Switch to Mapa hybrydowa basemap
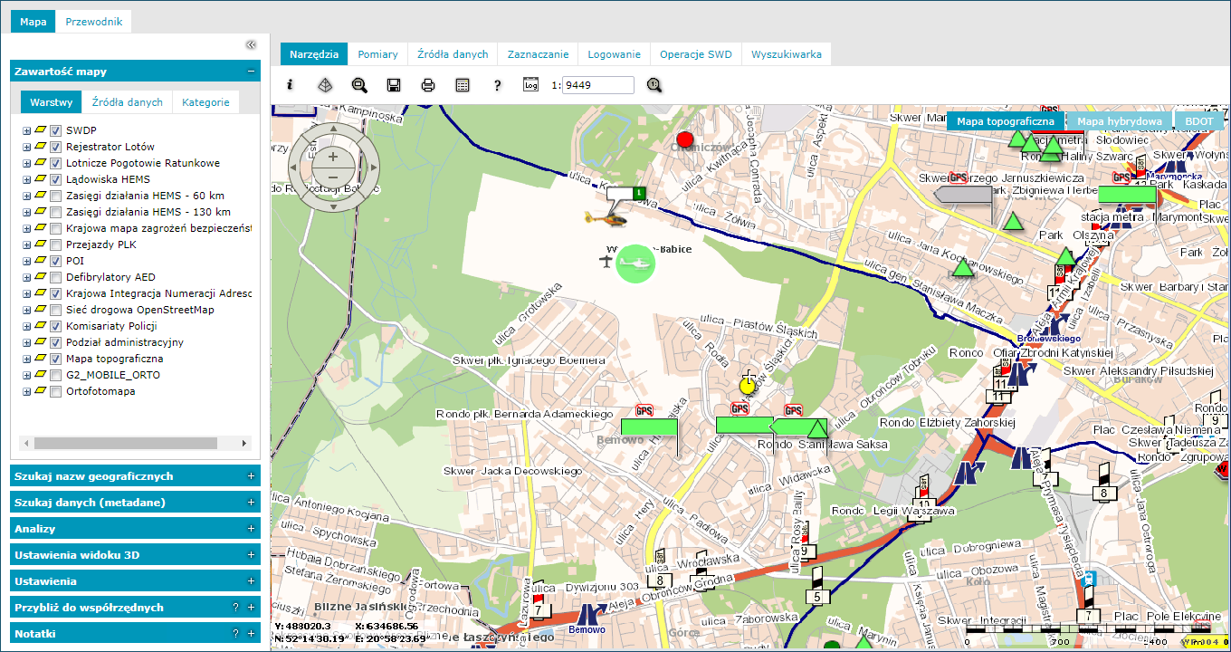1231x652 pixels. (1119, 120)
